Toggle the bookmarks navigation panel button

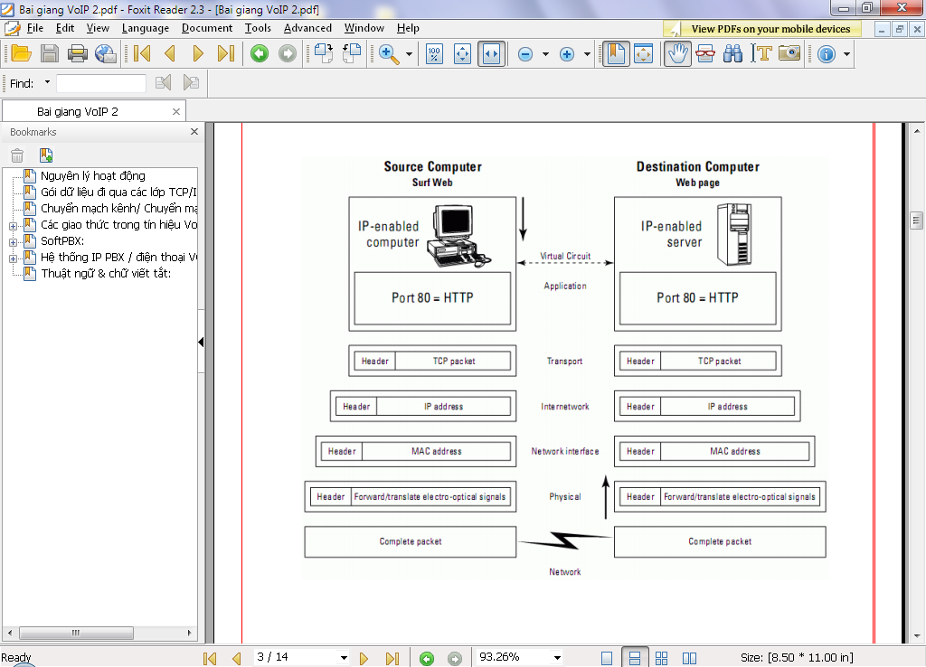pyautogui.click(x=615, y=54)
